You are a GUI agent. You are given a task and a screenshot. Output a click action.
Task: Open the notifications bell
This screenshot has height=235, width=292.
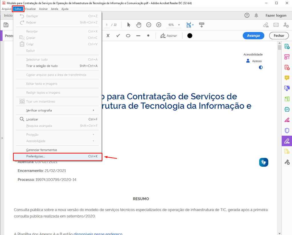[x=256, y=15]
